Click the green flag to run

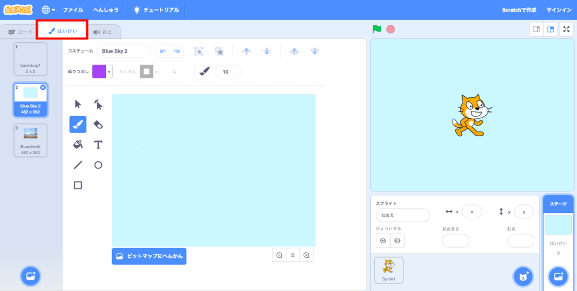click(x=377, y=29)
